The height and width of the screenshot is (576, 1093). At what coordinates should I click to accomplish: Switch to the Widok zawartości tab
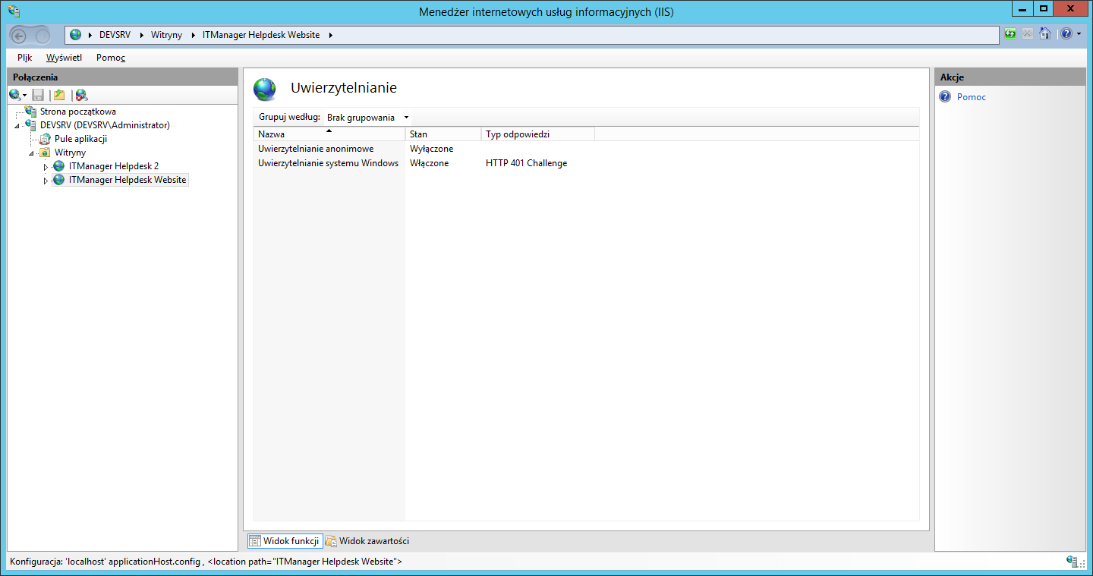(x=367, y=541)
